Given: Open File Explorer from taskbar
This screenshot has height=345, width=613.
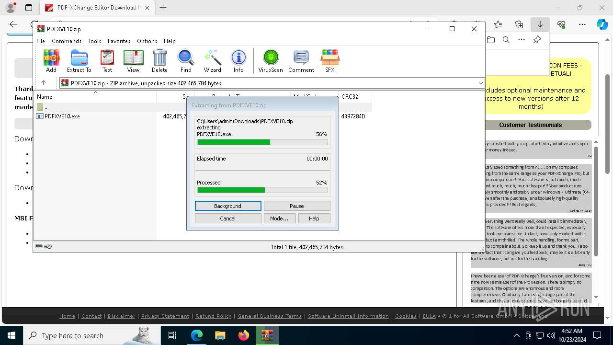Looking at the screenshot, I should (220, 335).
